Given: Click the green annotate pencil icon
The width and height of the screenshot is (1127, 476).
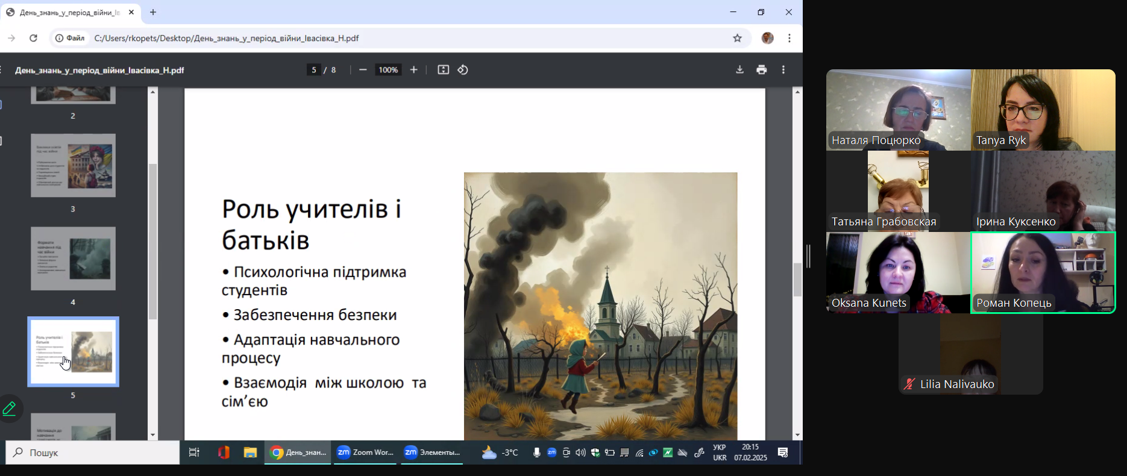Looking at the screenshot, I should (x=10, y=409).
